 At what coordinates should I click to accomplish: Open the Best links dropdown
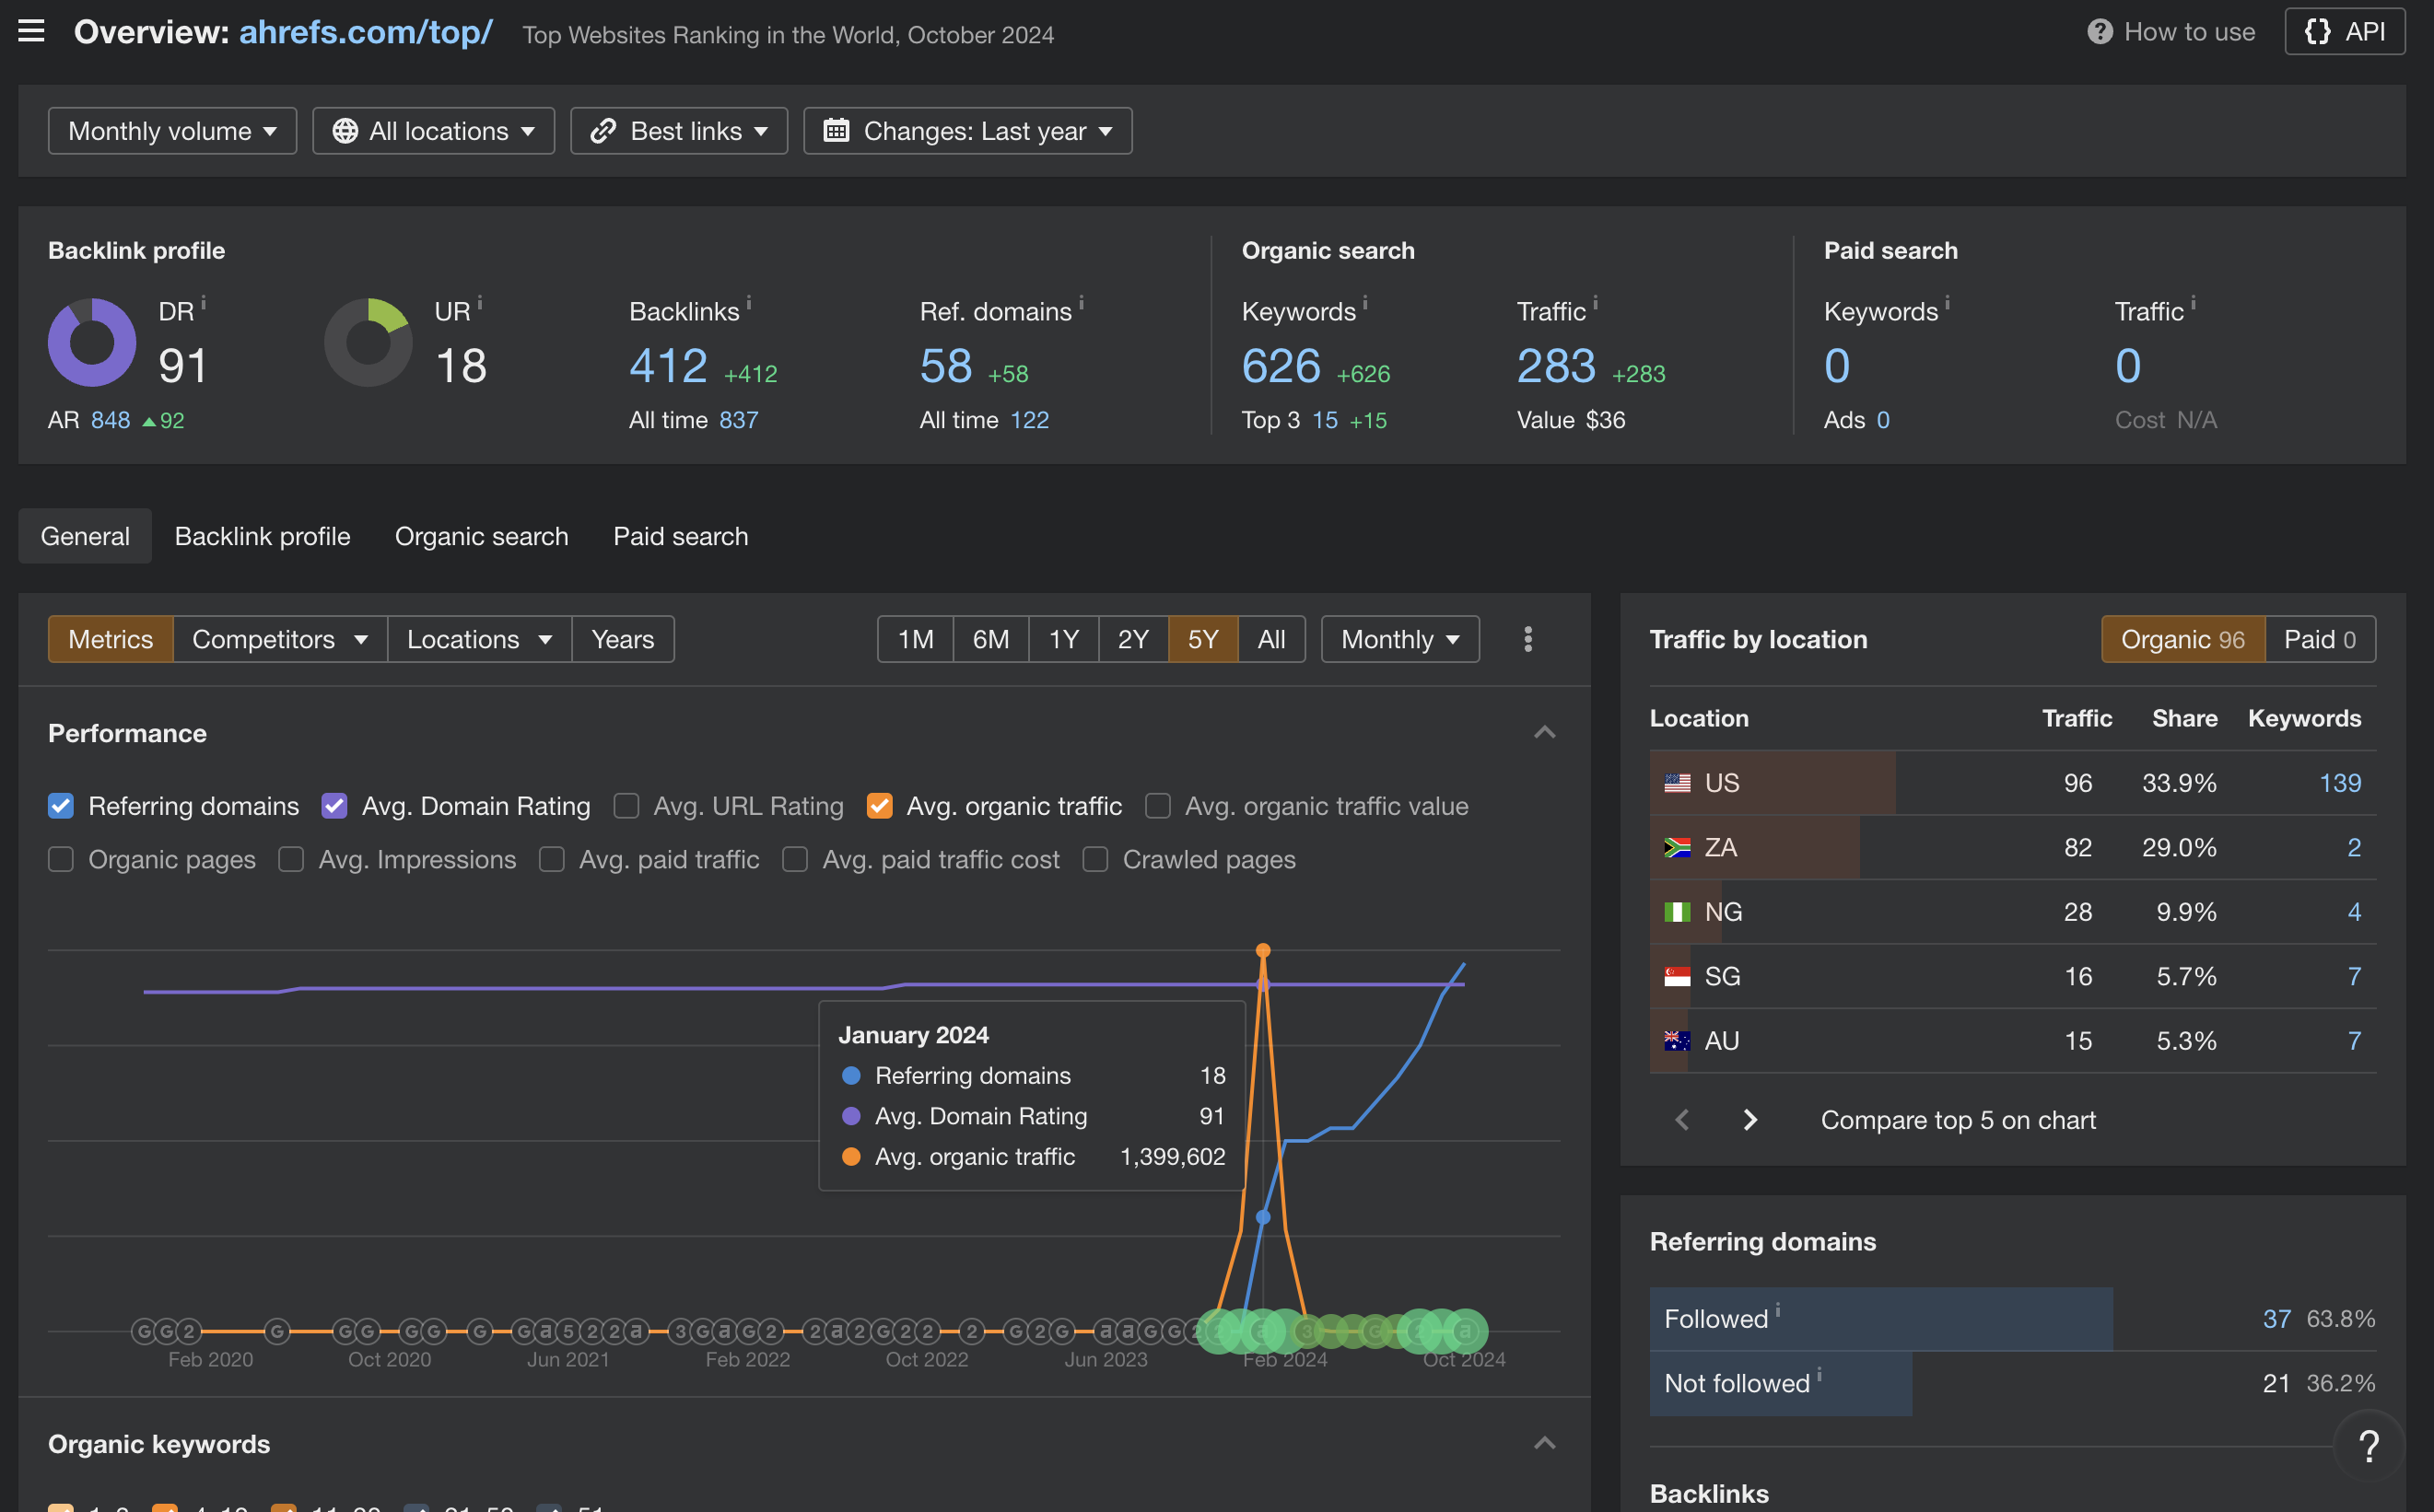(678, 131)
